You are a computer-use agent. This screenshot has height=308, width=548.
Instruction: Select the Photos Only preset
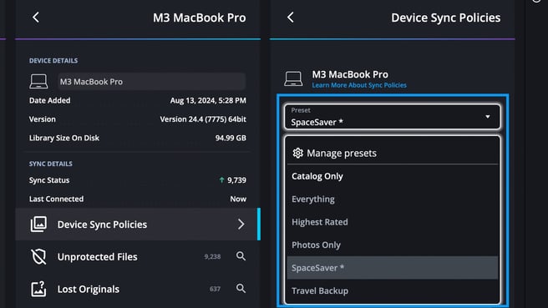click(393, 245)
